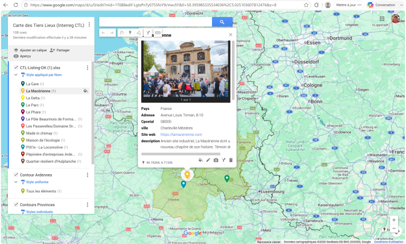This screenshot has height=244, width=406.
Task: Click Ajouter un calque
Action: (30, 50)
